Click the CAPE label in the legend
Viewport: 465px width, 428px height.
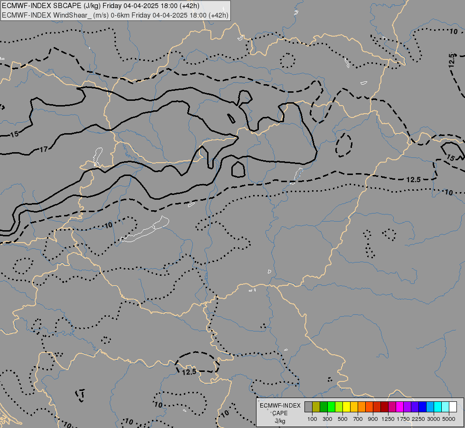(280, 413)
